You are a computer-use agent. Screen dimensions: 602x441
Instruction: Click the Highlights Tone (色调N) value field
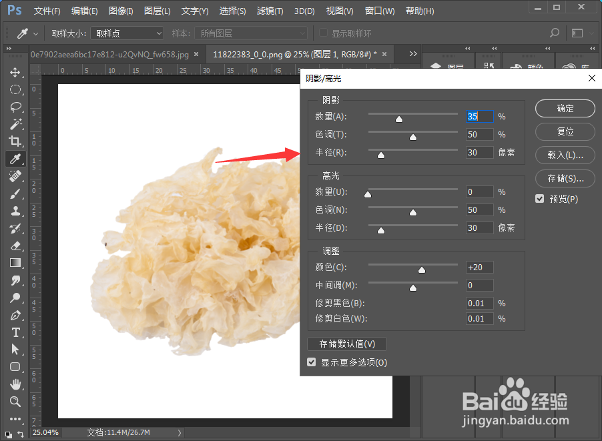pos(479,210)
